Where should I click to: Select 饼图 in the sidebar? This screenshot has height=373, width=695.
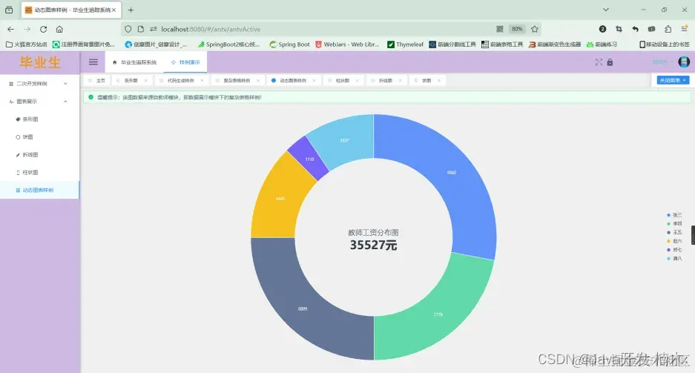click(x=40, y=137)
